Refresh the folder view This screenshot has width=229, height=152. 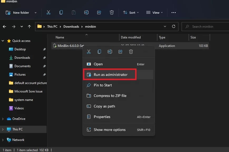(x=174, y=26)
